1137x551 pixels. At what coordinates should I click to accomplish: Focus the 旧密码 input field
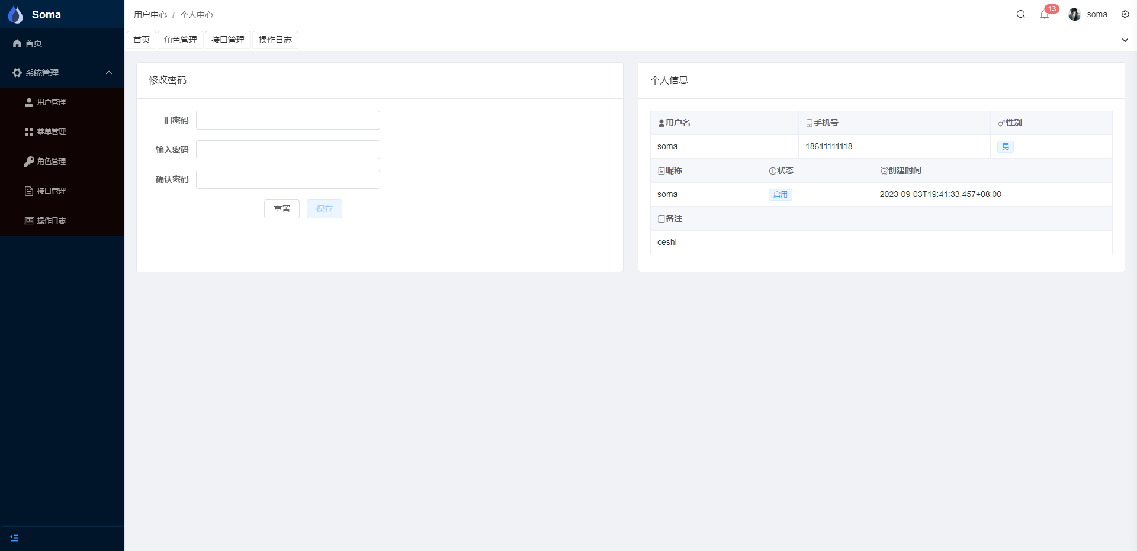pos(288,120)
